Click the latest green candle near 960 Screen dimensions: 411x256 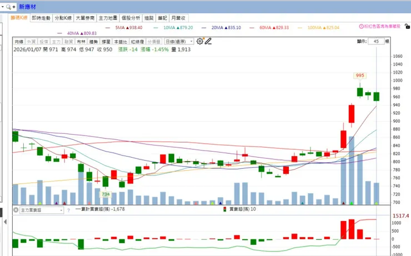(x=377, y=97)
